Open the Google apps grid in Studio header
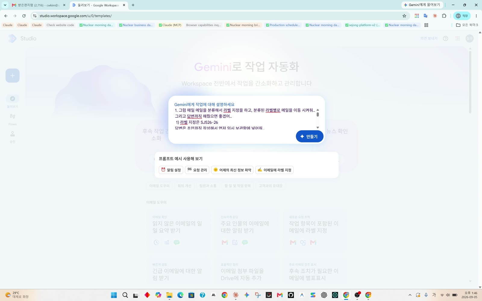The image size is (482, 301). (x=458, y=39)
